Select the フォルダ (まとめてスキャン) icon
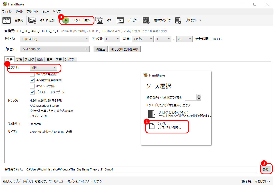Viewport: 274px width, 186px height. (151, 114)
